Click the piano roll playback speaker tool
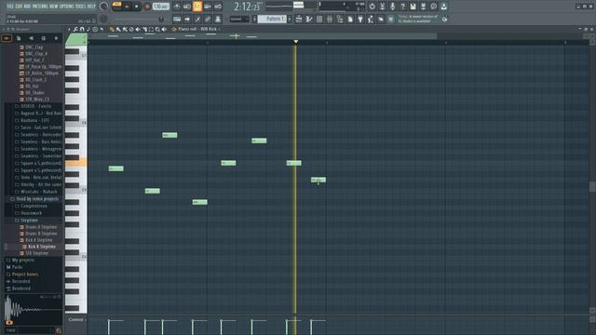This screenshot has width=596, height=335. tap(164, 29)
